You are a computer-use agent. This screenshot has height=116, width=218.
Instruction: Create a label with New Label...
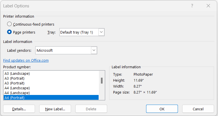coord(55,109)
